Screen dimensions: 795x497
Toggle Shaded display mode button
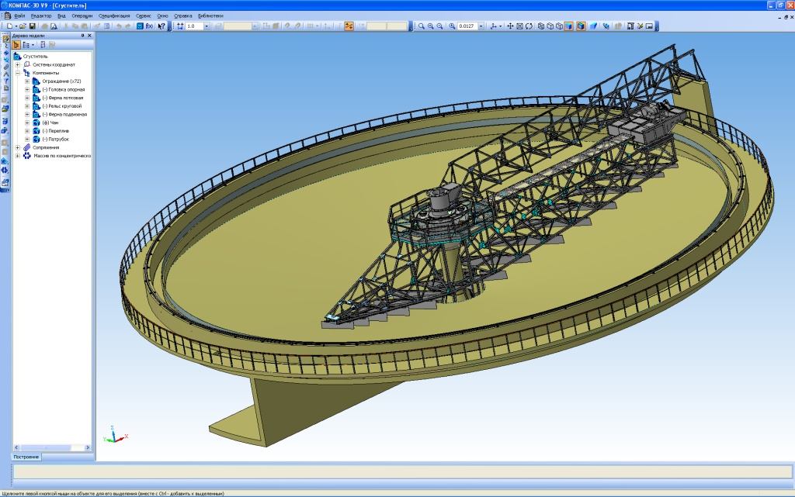[568, 26]
